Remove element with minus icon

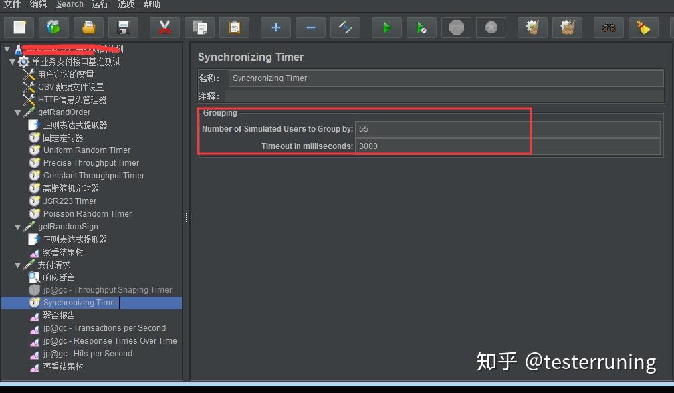coord(310,27)
